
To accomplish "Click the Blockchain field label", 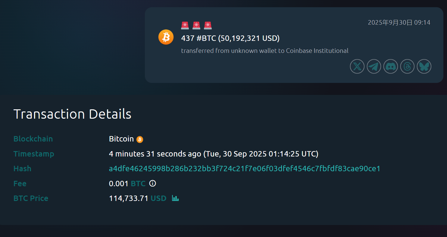I will pyautogui.click(x=33, y=139).
